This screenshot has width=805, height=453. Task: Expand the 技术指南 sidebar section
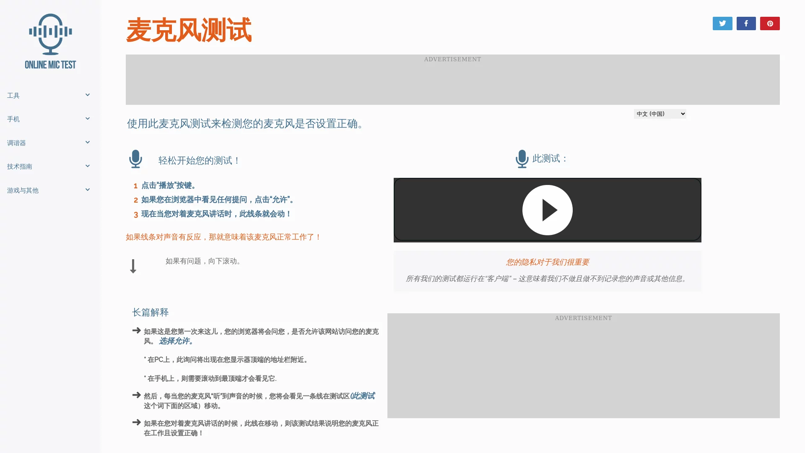point(88,166)
